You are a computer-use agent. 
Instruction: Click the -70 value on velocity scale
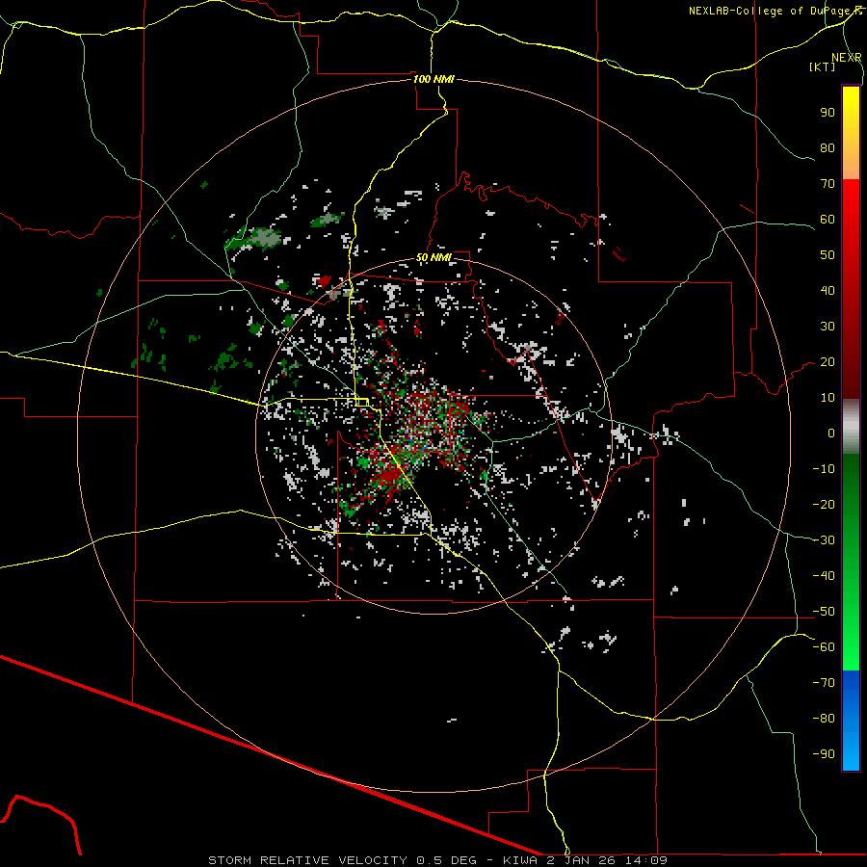tap(824, 683)
